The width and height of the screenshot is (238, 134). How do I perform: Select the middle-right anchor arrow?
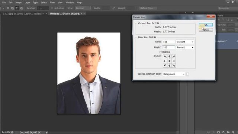point(174,61)
